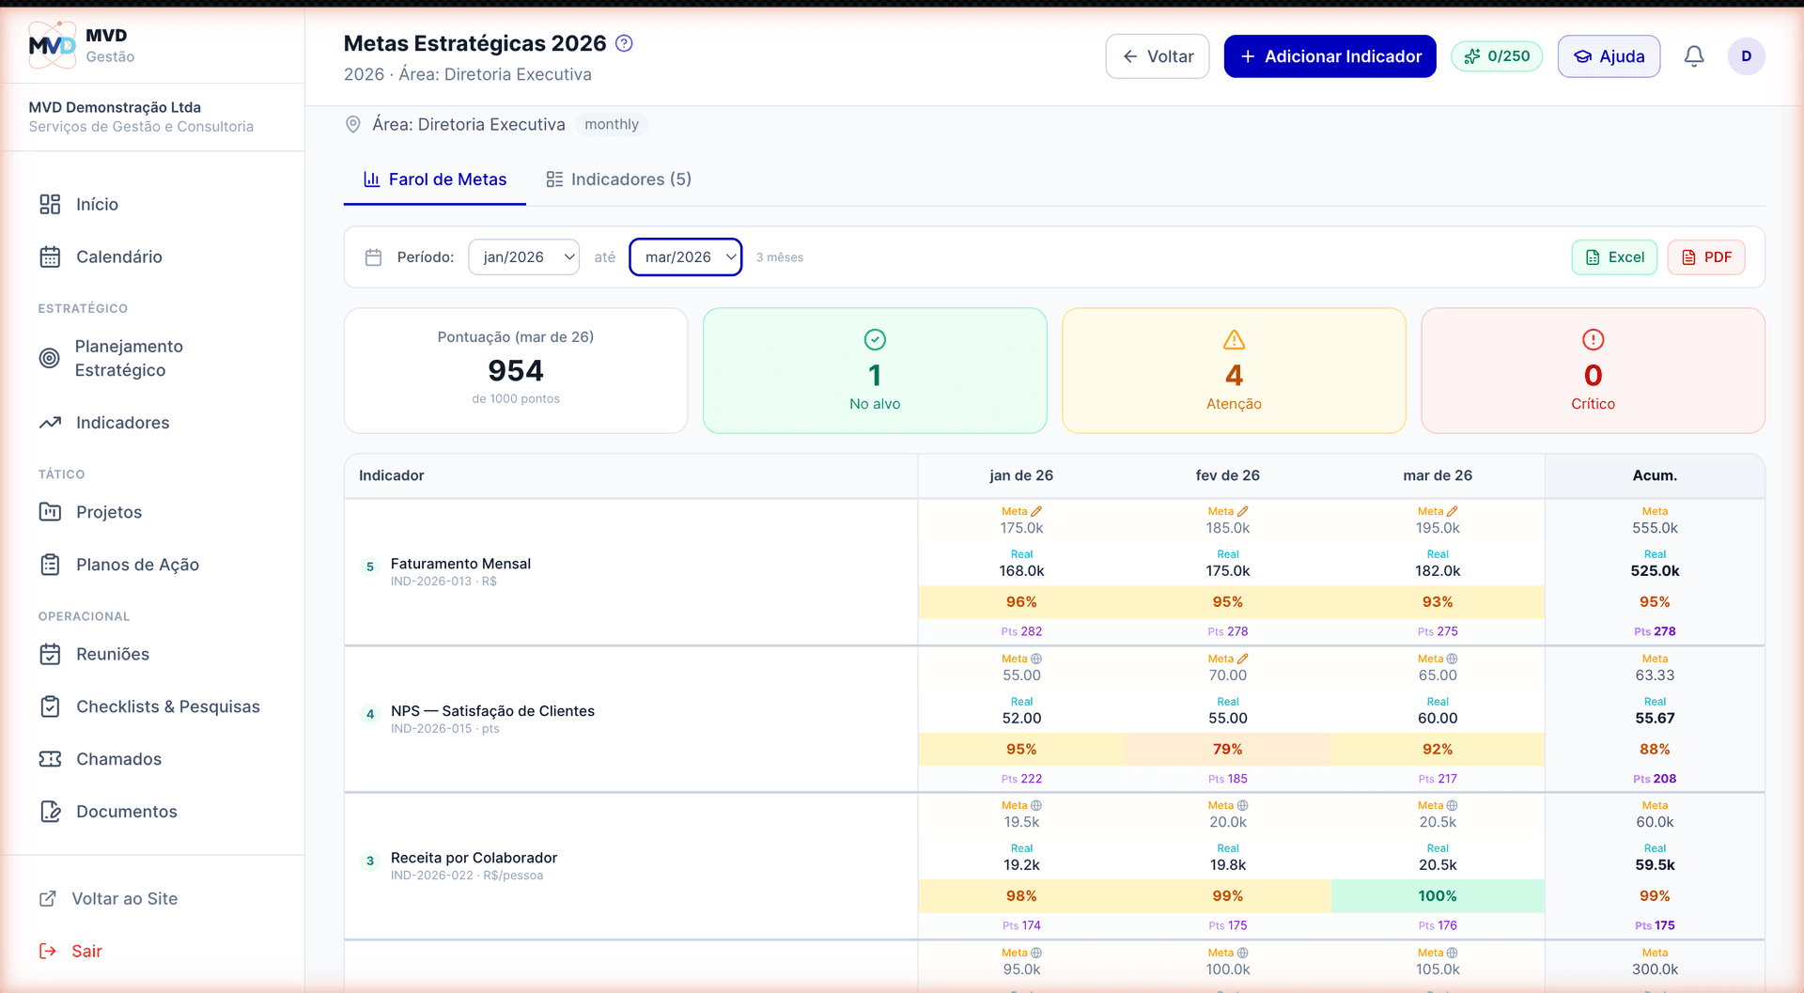The height and width of the screenshot is (993, 1804).
Task: Click Receita por Colaborador indicator name
Action: [474, 858]
